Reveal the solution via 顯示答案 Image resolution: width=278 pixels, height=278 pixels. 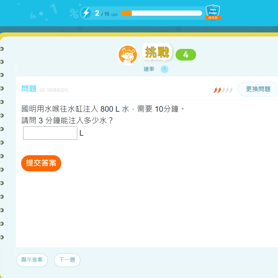click(x=32, y=260)
